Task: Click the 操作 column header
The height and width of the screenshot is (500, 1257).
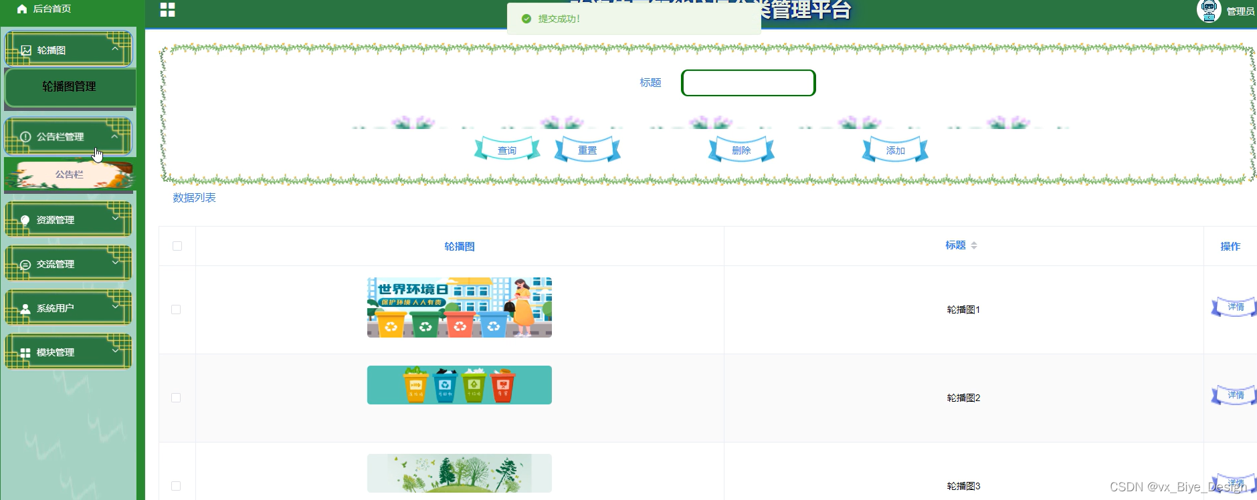Action: (1230, 246)
